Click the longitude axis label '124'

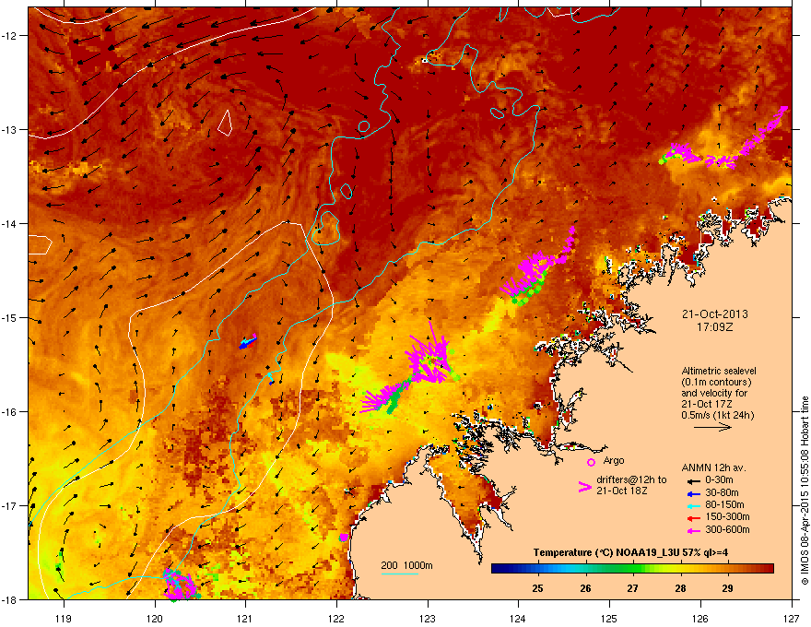(x=518, y=618)
